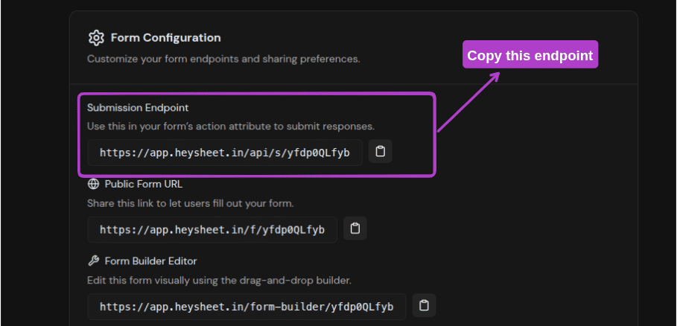Image resolution: width=677 pixels, height=326 pixels.
Task: Select the Submission Endpoint URL field
Action: 225,153
